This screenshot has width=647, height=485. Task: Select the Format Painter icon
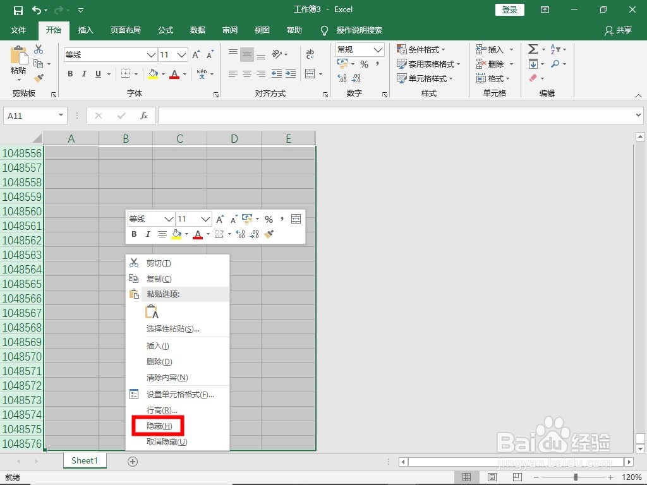point(38,77)
